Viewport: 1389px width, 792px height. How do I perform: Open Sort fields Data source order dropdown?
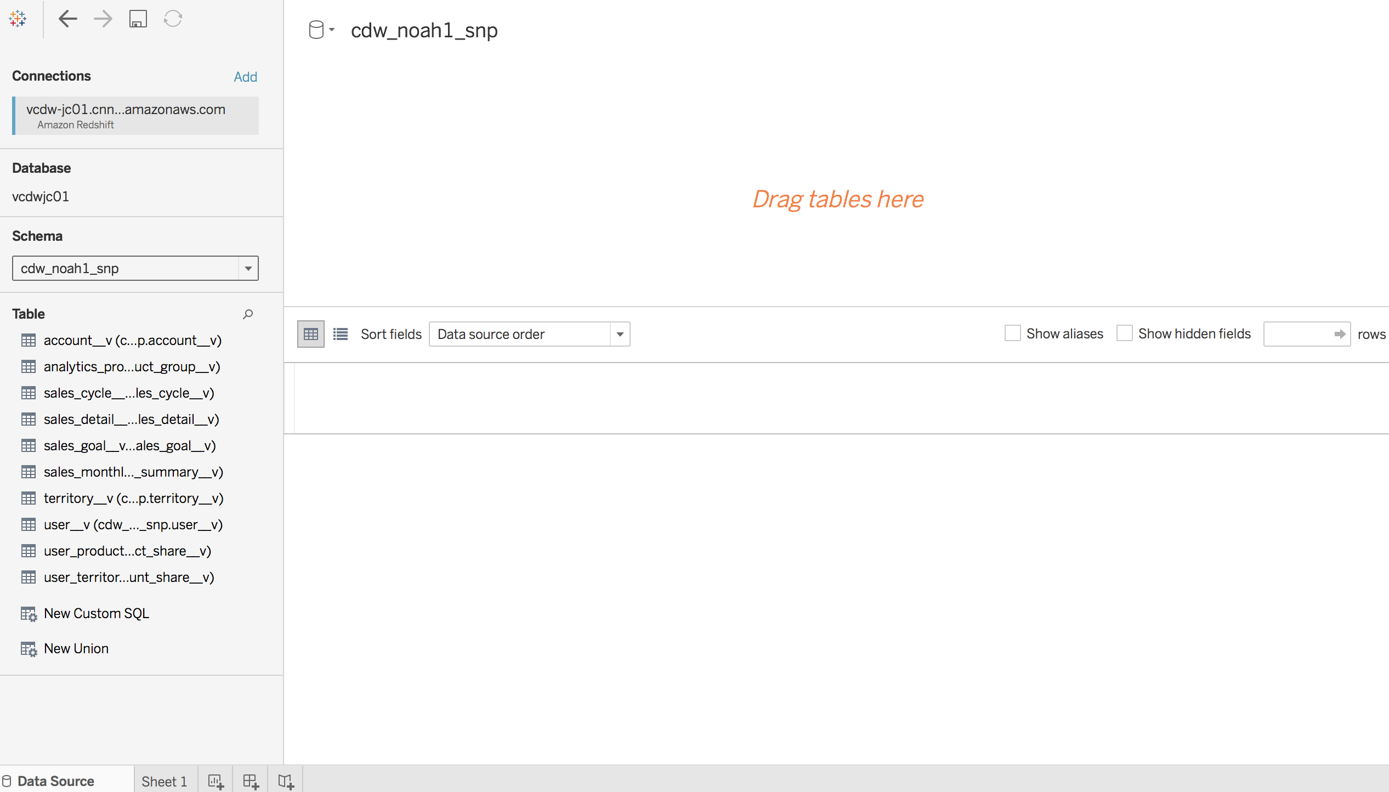(620, 334)
